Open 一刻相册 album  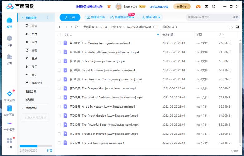click(x=9, y=123)
